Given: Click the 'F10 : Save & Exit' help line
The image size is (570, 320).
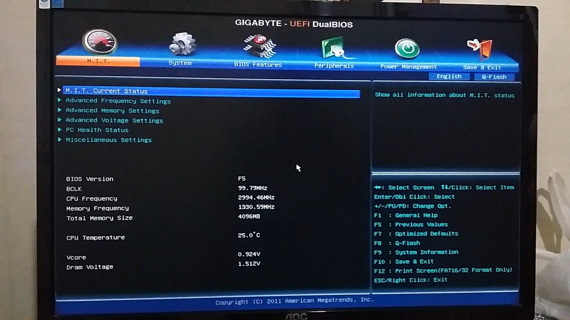Looking at the screenshot, I should (x=404, y=262).
